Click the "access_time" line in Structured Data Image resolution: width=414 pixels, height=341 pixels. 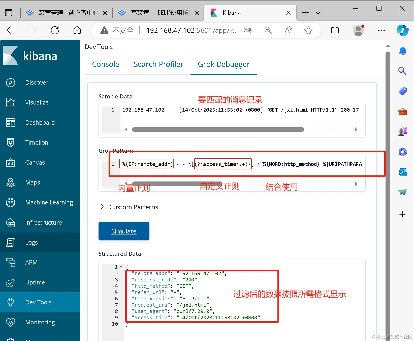[x=196, y=318]
